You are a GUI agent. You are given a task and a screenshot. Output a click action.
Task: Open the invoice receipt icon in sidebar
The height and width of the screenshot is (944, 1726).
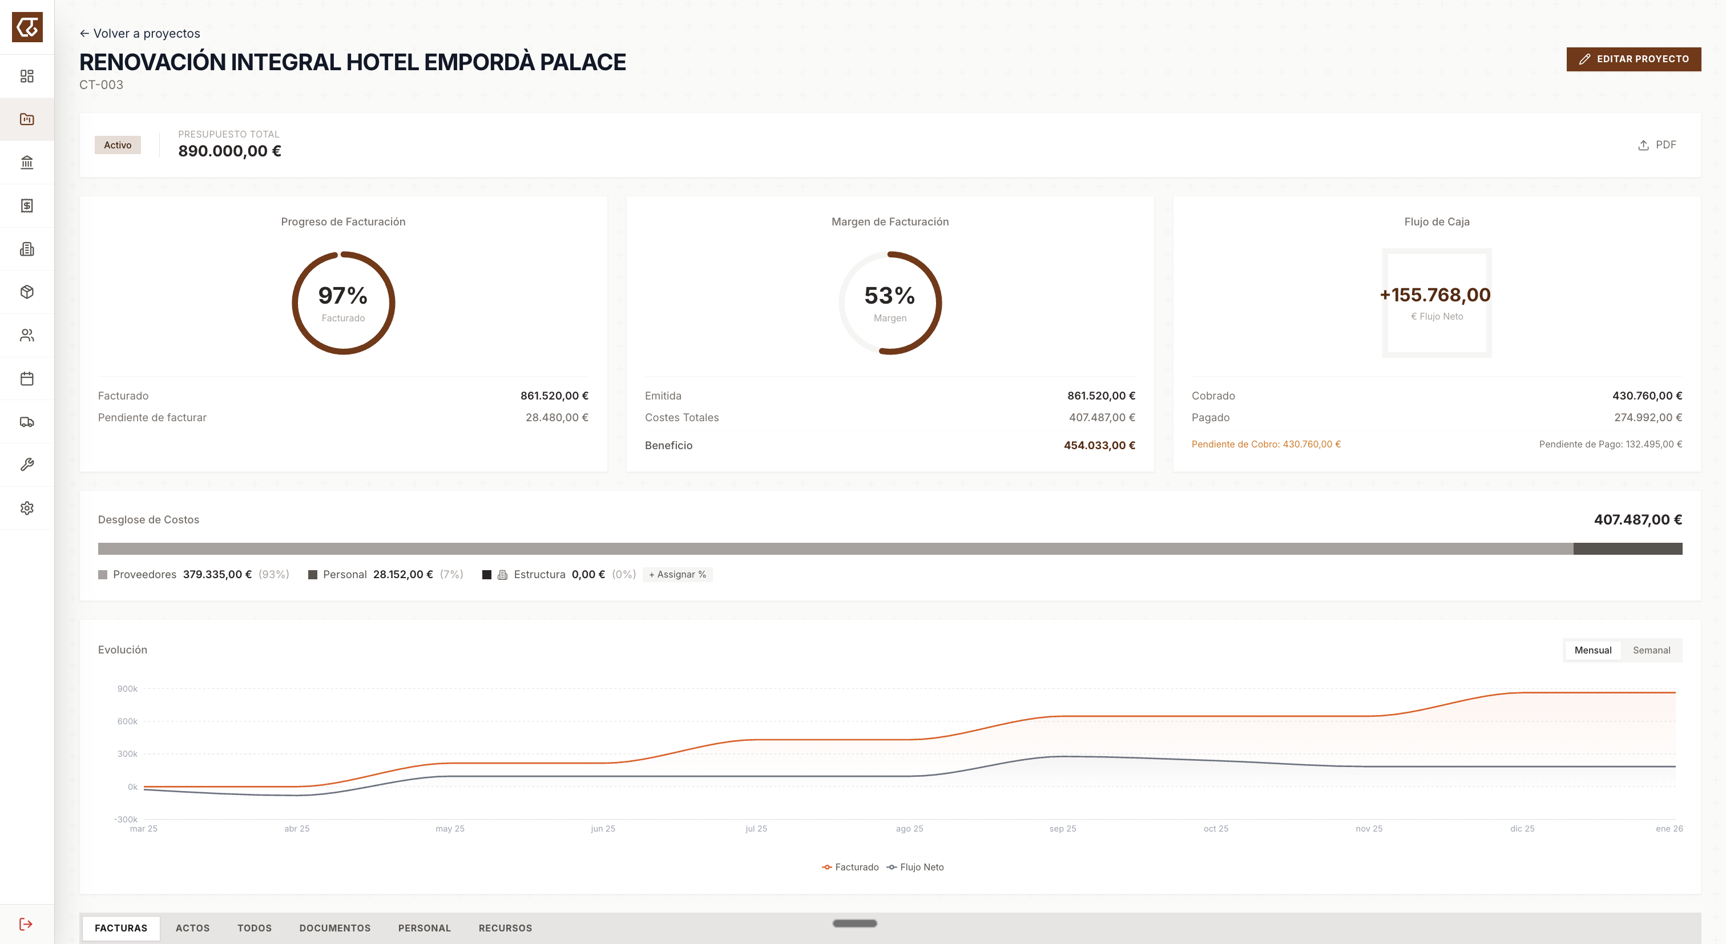[27, 205]
